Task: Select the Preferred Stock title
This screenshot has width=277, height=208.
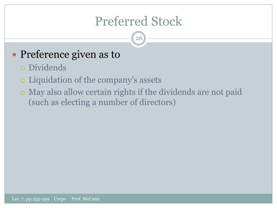Action: [138, 21]
